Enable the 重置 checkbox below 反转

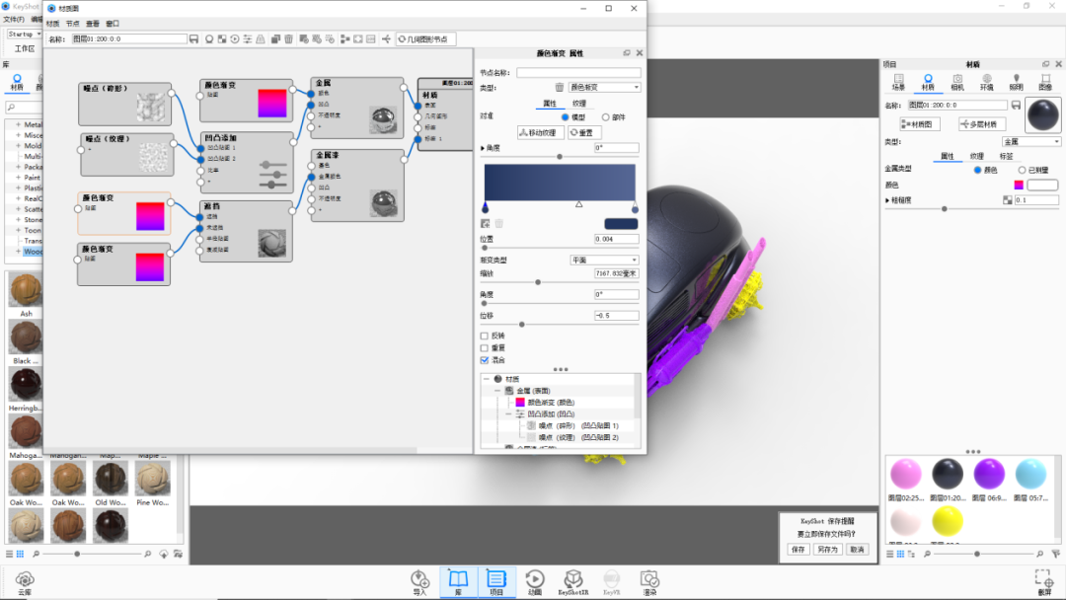[485, 348]
